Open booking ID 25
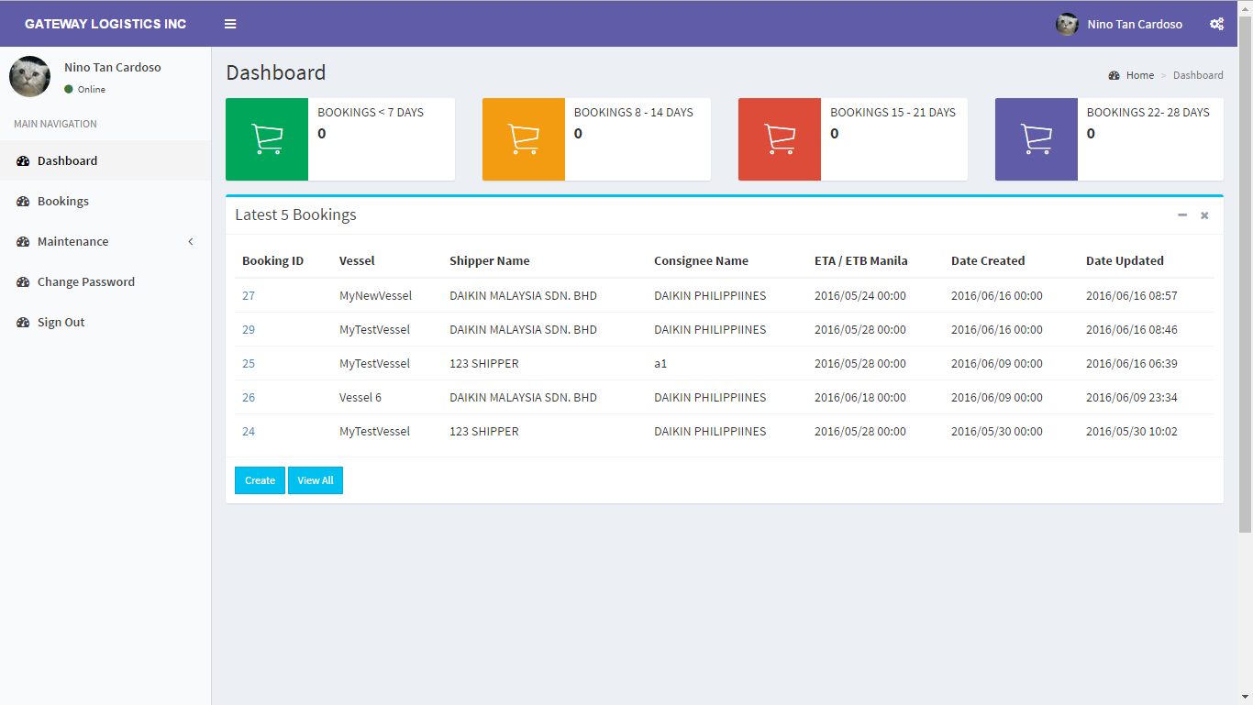 tap(249, 363)
